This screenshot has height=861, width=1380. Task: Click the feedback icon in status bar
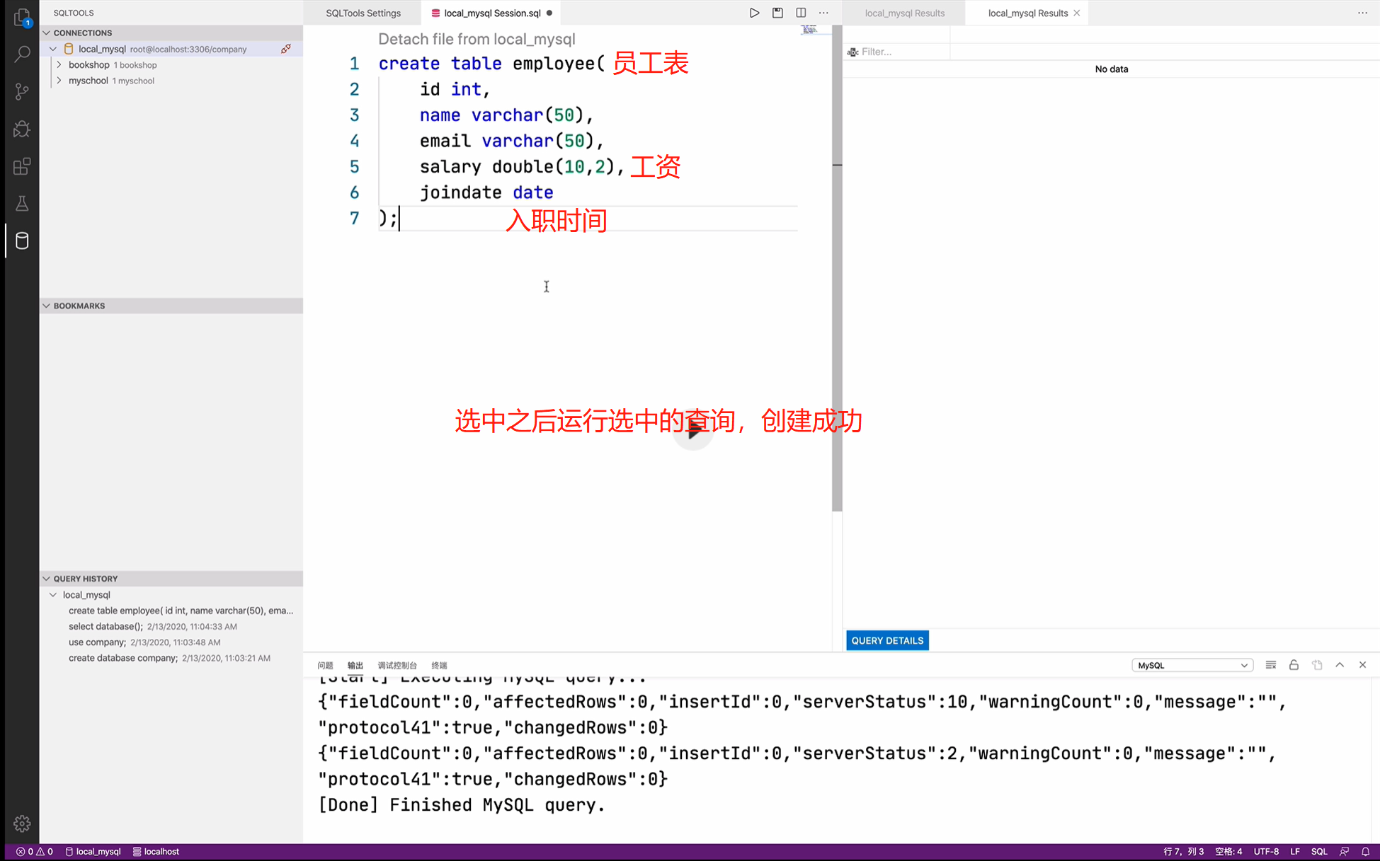(x=1344, y=852)
